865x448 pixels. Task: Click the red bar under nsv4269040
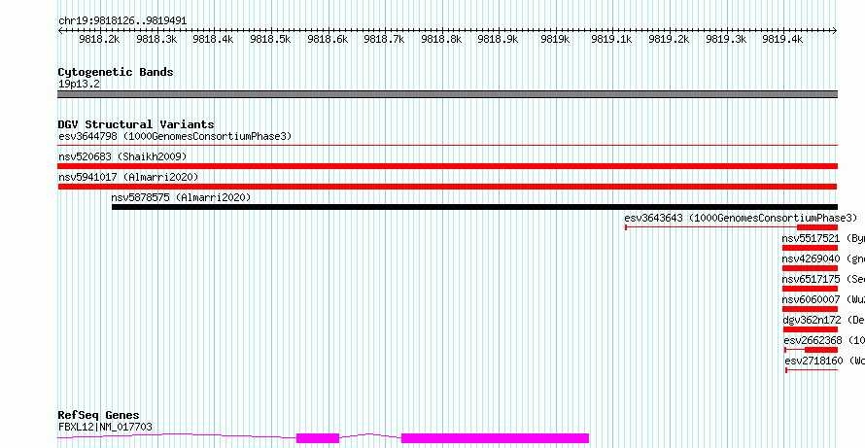[810, 268]
